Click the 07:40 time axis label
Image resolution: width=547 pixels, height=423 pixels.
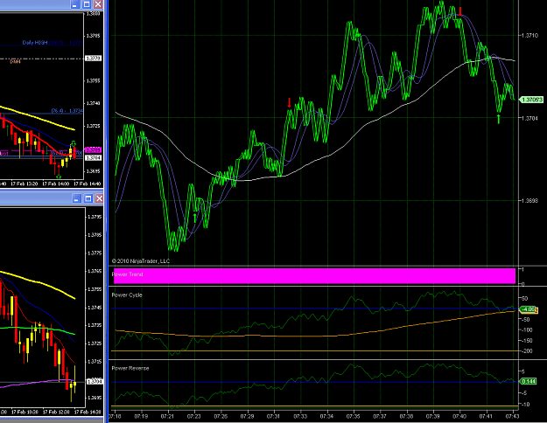pyautogui.click(x=459, y=416)
